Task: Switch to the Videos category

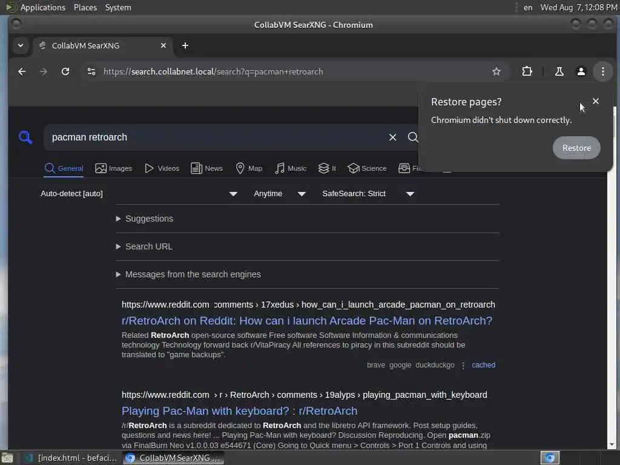Action: tap(162, 168)
